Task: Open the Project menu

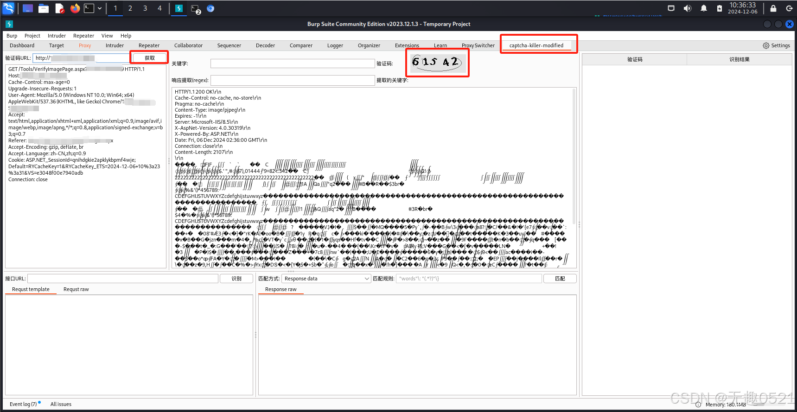Action: (32, 36)
